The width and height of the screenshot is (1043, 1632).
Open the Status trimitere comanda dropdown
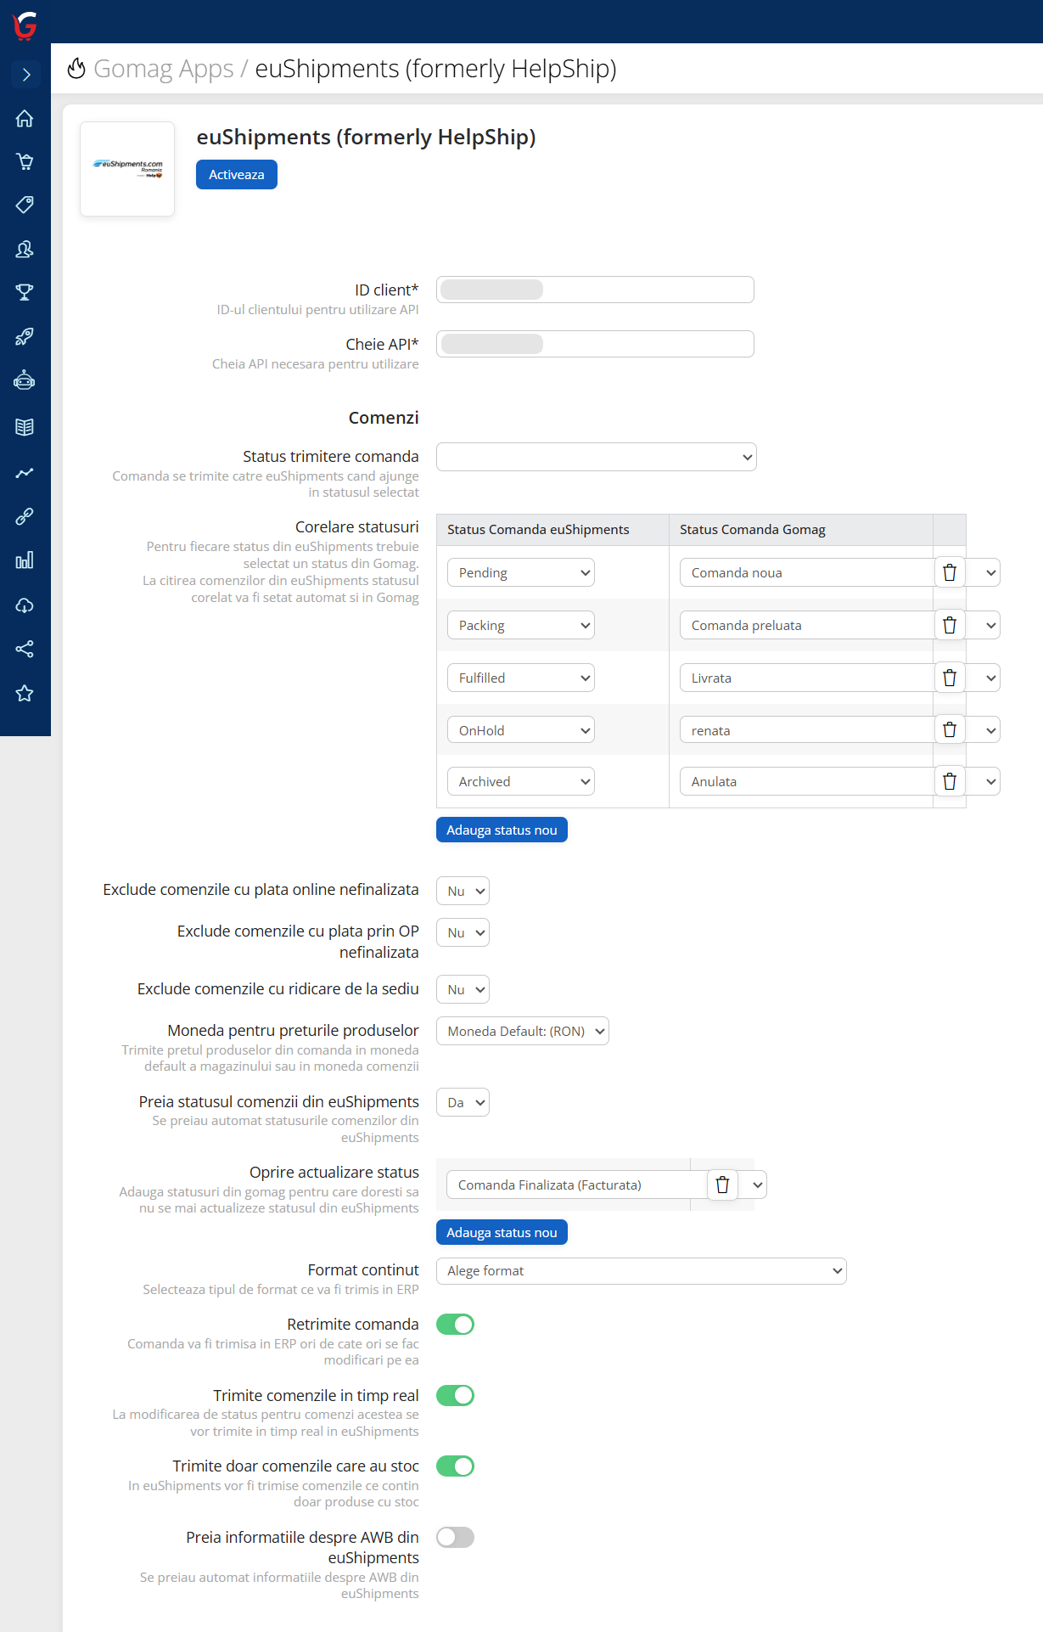pos(597,457)
